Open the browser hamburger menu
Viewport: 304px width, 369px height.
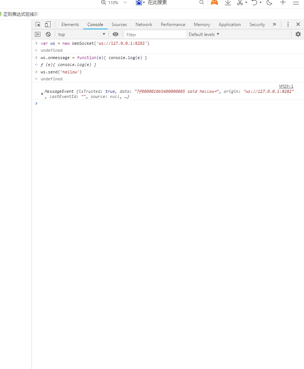point(296,3)
